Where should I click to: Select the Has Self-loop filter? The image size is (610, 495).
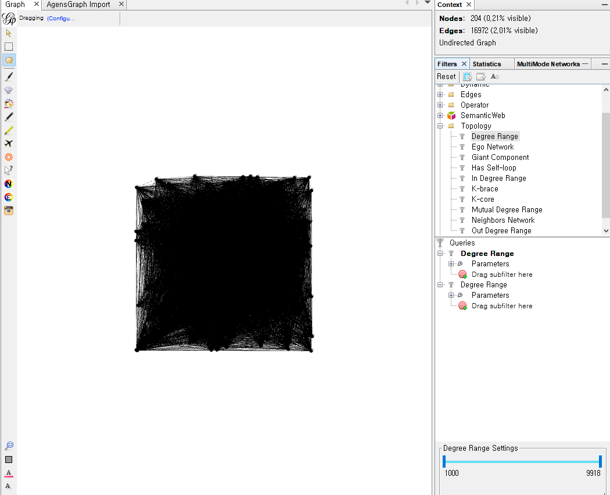coord(494,168)
